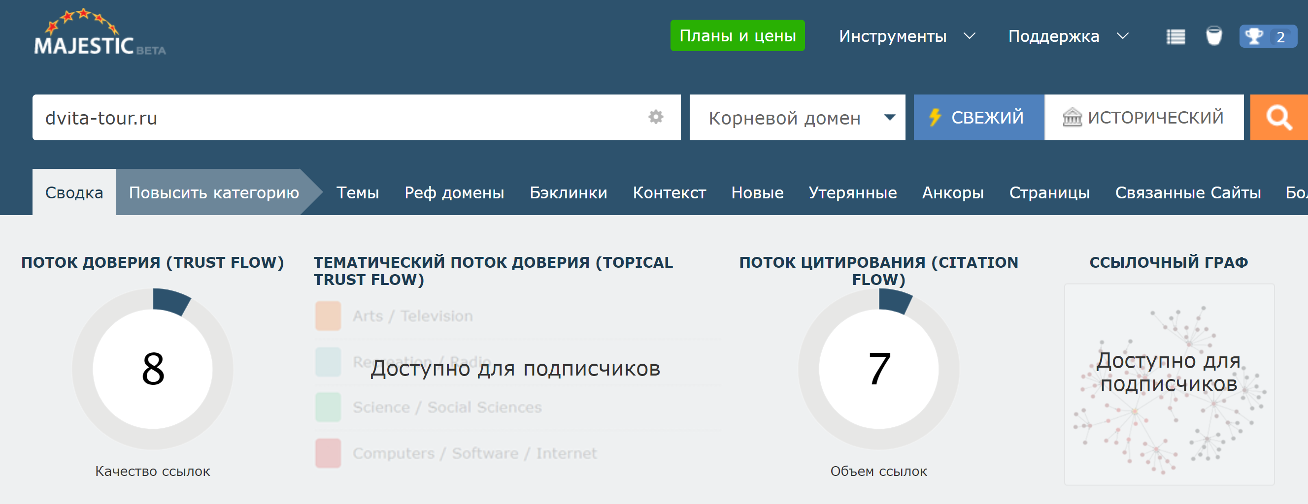Open Планы и цены
Image resolution: width=1308 pixels, height=504 pixels.
click(x=738, y=35)
